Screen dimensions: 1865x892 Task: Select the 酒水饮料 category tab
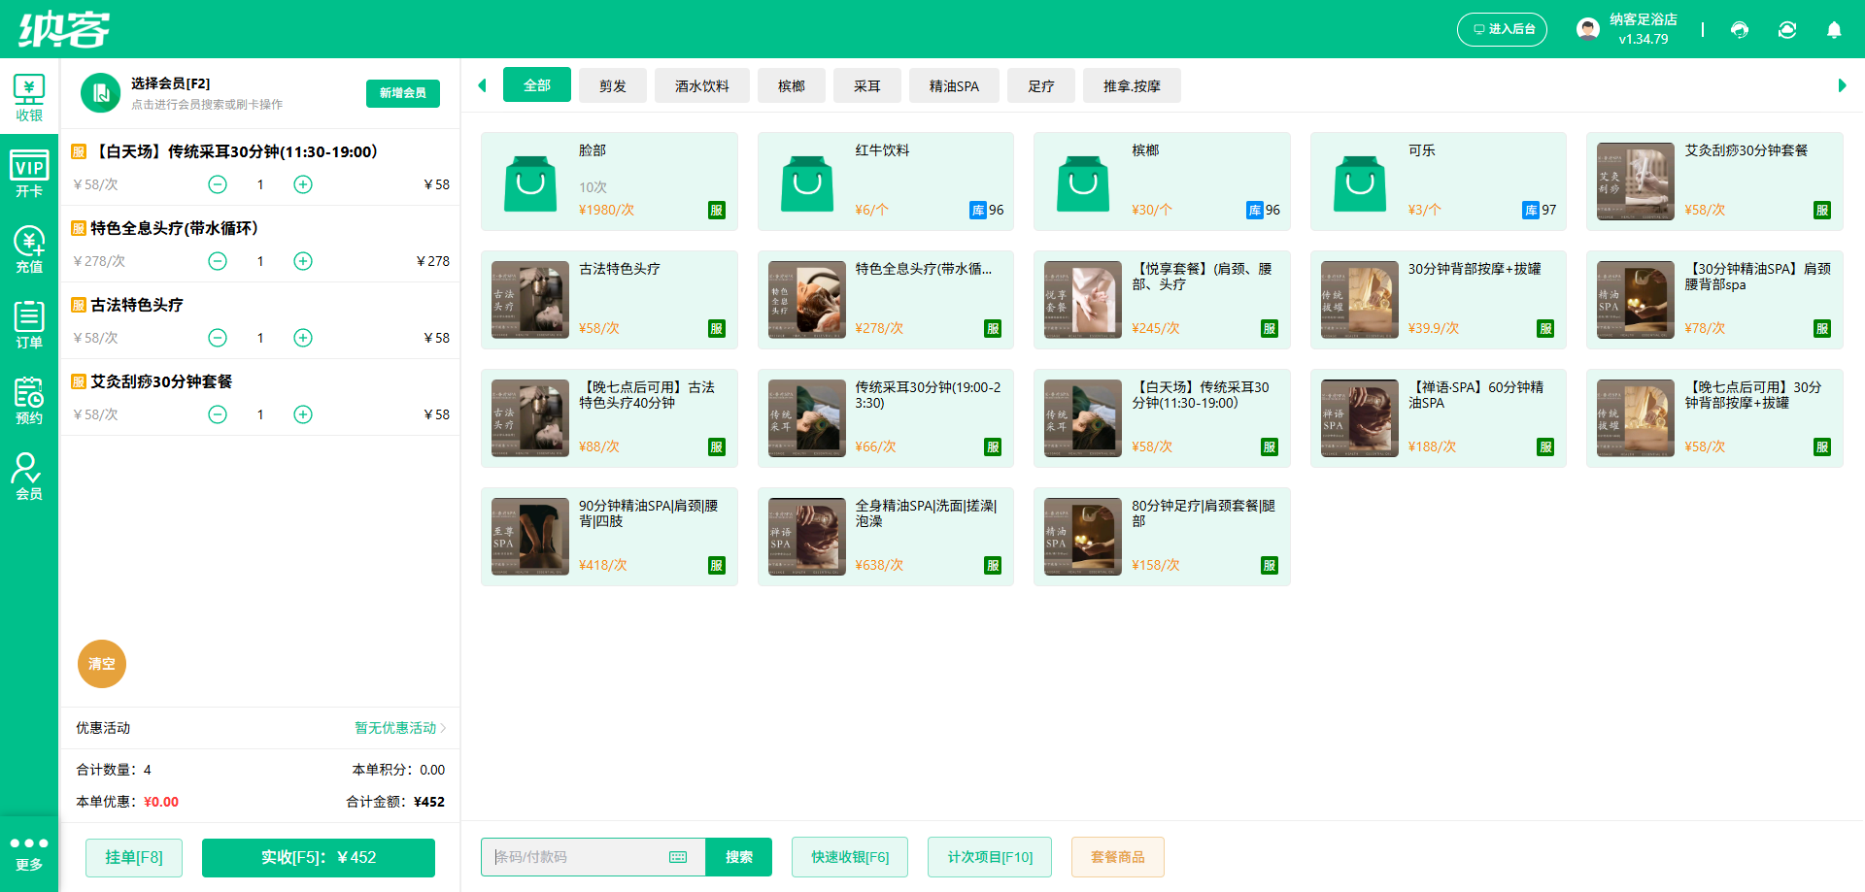(x=702, y=85)
